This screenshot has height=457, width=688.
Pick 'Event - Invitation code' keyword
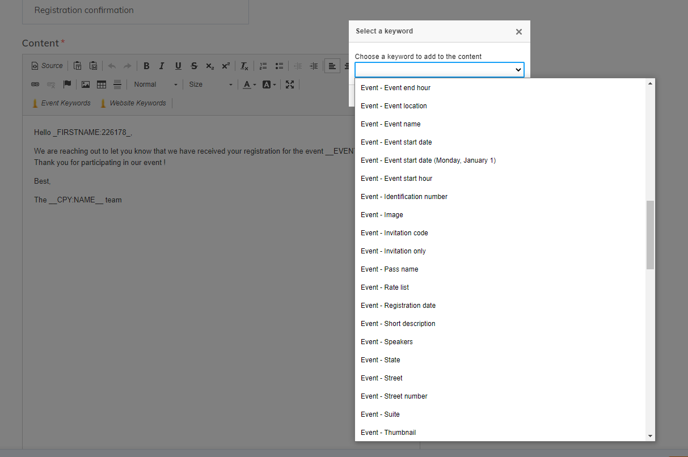(x=394, y=233)
